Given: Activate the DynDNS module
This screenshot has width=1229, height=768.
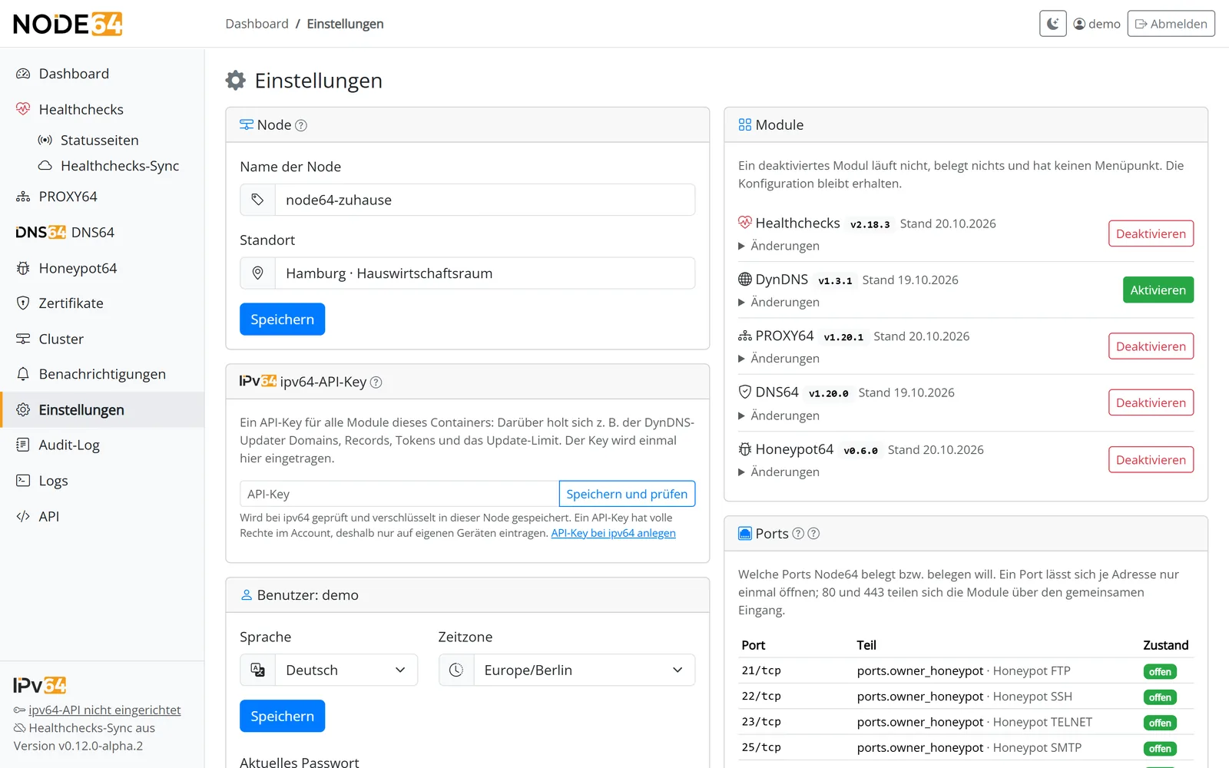Looking at the screenshot, I should [x=1158, y=290].
